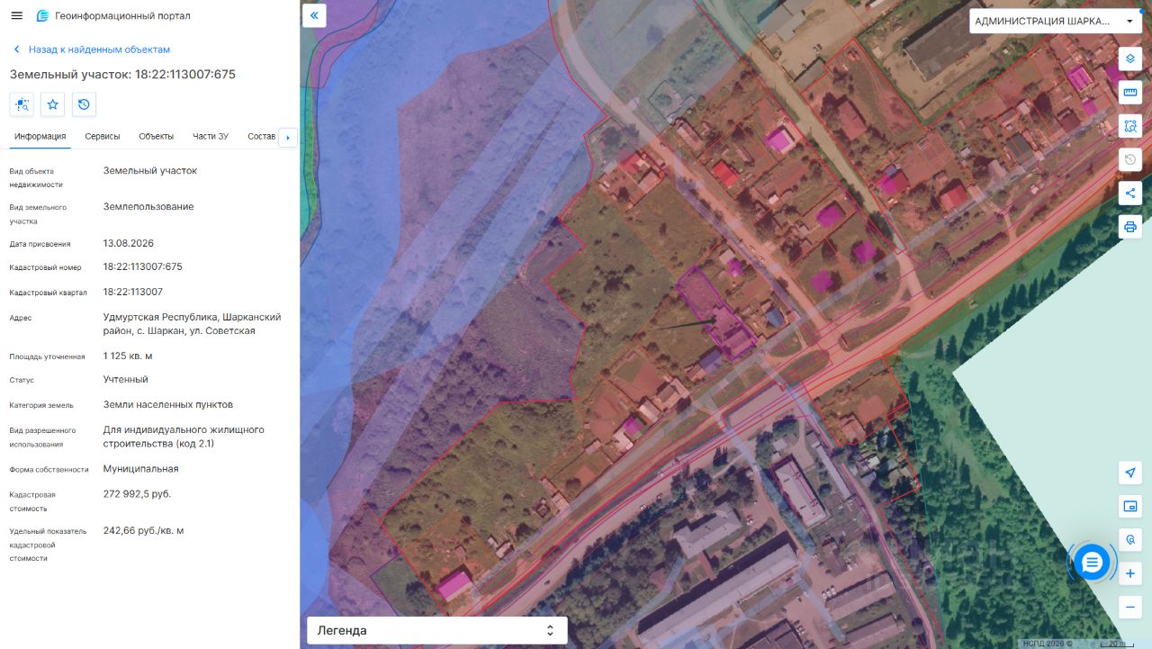Switch to the Сервисы tab
The height and width of the screenshot is (649, 1152).
pos(103,137)
